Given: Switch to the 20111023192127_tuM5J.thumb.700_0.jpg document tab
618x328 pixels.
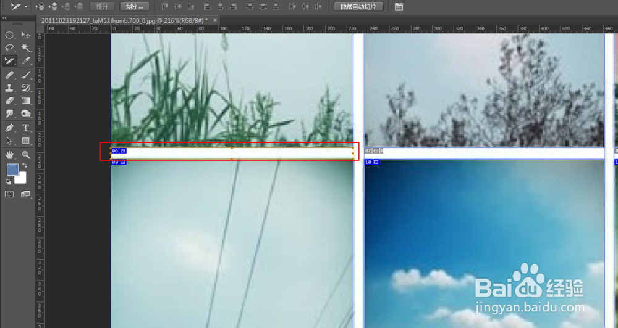Looking at the screenshot, I should click(125, 20).
